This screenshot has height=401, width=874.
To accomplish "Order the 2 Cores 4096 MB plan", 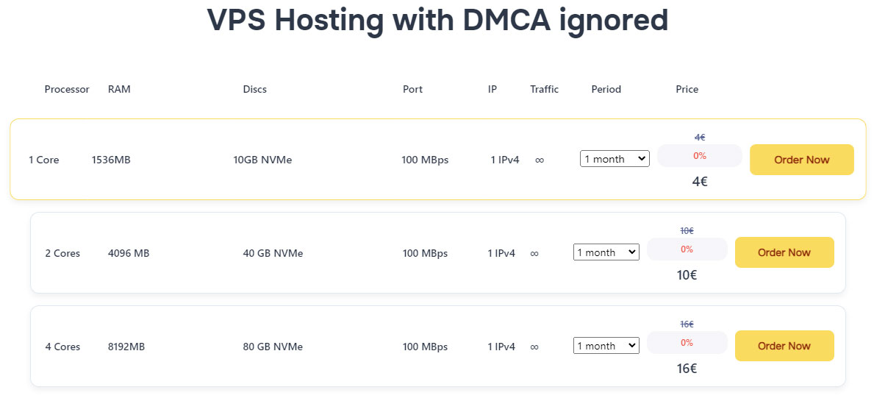I will [x=784, y=252].
